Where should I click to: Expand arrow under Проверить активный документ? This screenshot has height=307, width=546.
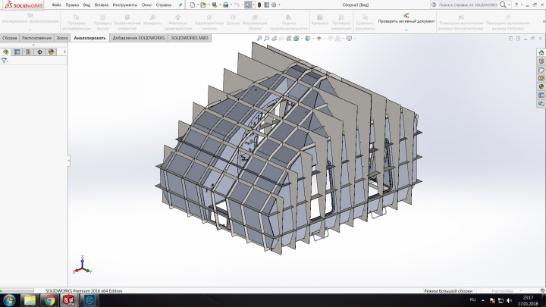click(x=406, y=30)
